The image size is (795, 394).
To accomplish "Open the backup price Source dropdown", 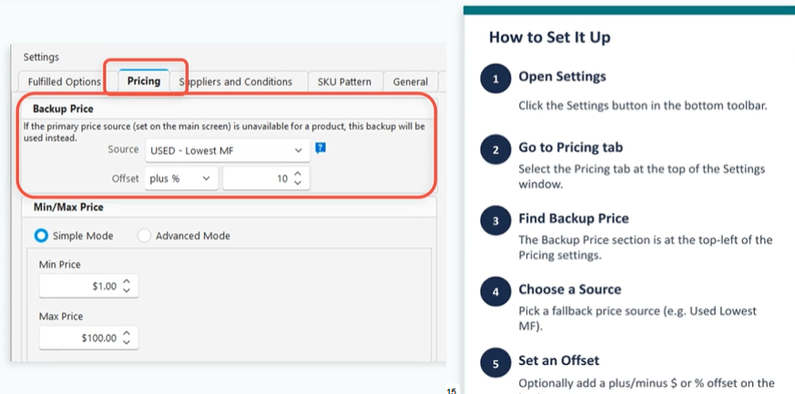I will [x=227, y=150].
